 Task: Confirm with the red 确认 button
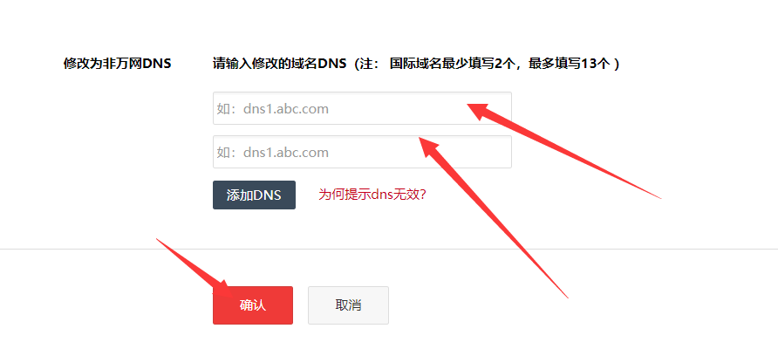[x=253, y=305]
